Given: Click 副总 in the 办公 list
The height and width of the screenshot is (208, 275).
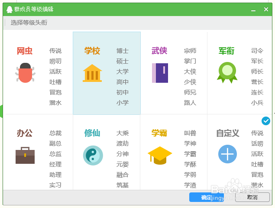Looking at the screenshot, I should point(55,143).
